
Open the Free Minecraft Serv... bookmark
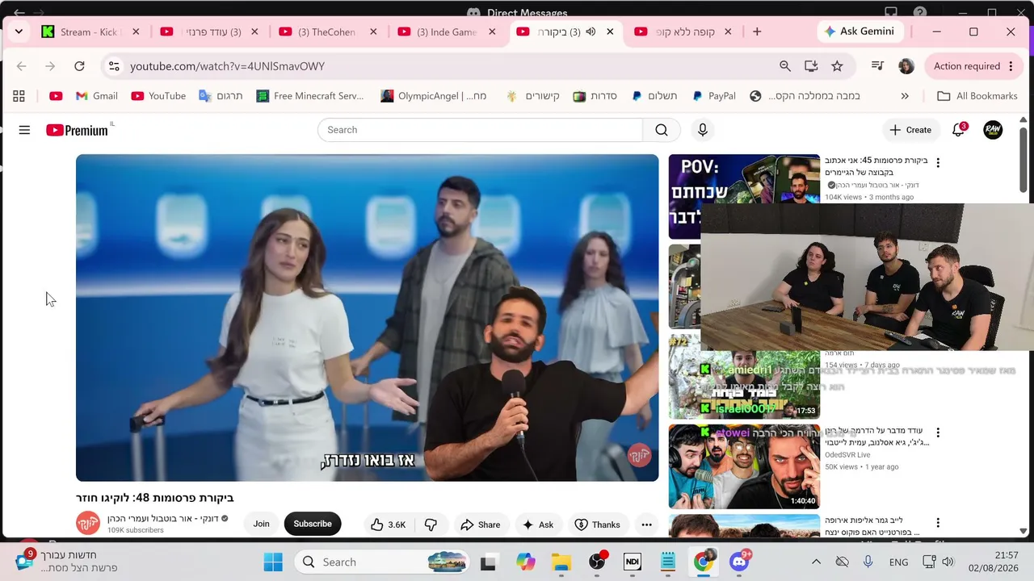tap(310, 96)
